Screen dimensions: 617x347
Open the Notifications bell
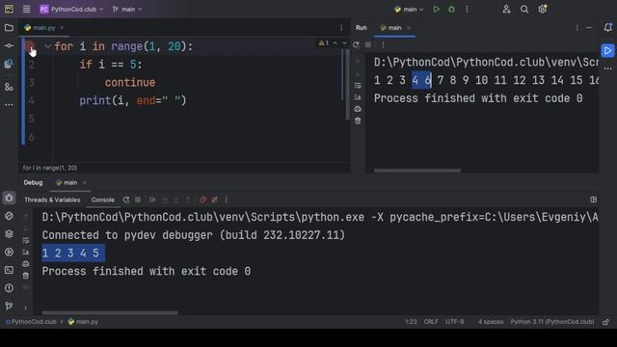click(608, 28)
